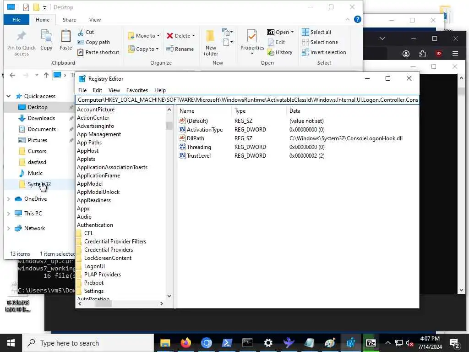469x352 pixels.
Task: Open the Registry Editor View menu
Action: coord(114,90)
